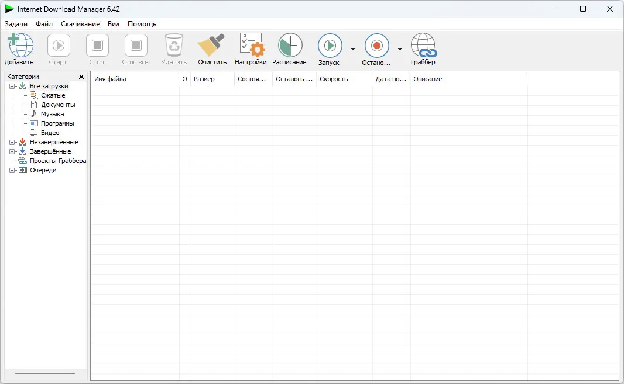Screen dimensions: 624x384
Task: Click the Стоп toolbar icon
Action: pyautogui.click(x=97, y=46)
